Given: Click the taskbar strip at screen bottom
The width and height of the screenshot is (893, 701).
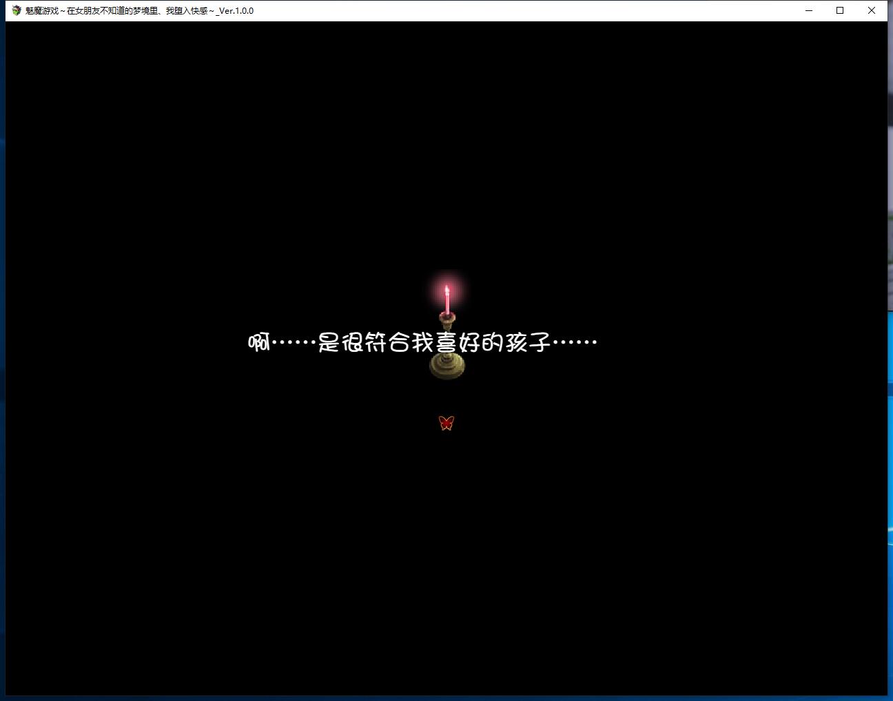Looking at the screenshot, I should click(x=446, y=698).
